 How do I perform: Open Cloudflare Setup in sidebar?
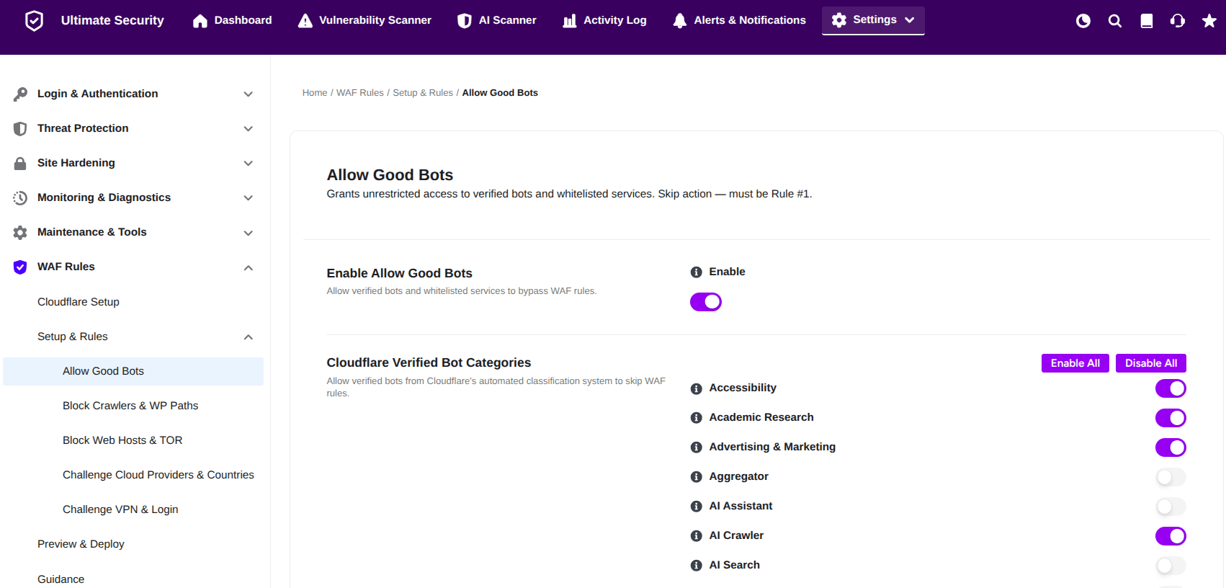click(79, 302)
